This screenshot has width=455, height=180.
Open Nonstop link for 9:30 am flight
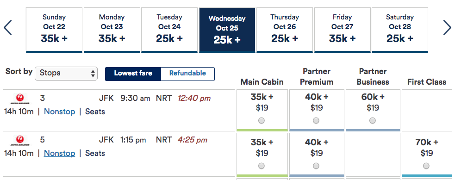point(60,112)
